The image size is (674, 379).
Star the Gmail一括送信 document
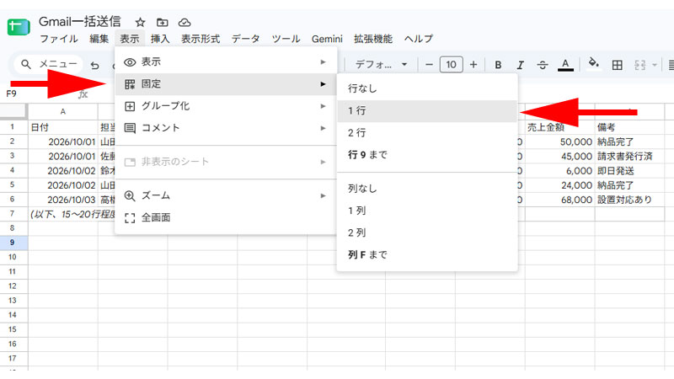pyautogui.click(x=140, y=23)
